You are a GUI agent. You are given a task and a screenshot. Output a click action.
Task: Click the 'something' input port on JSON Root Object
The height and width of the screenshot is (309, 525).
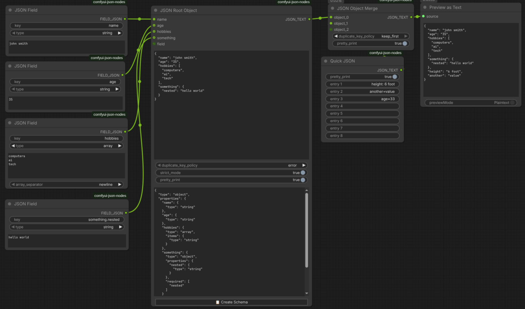point(154,38)
